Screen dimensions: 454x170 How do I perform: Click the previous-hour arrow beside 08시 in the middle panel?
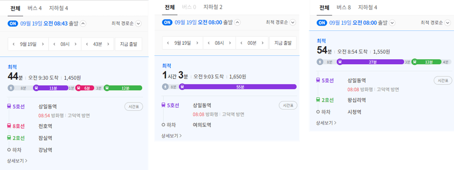pos(209,43)
